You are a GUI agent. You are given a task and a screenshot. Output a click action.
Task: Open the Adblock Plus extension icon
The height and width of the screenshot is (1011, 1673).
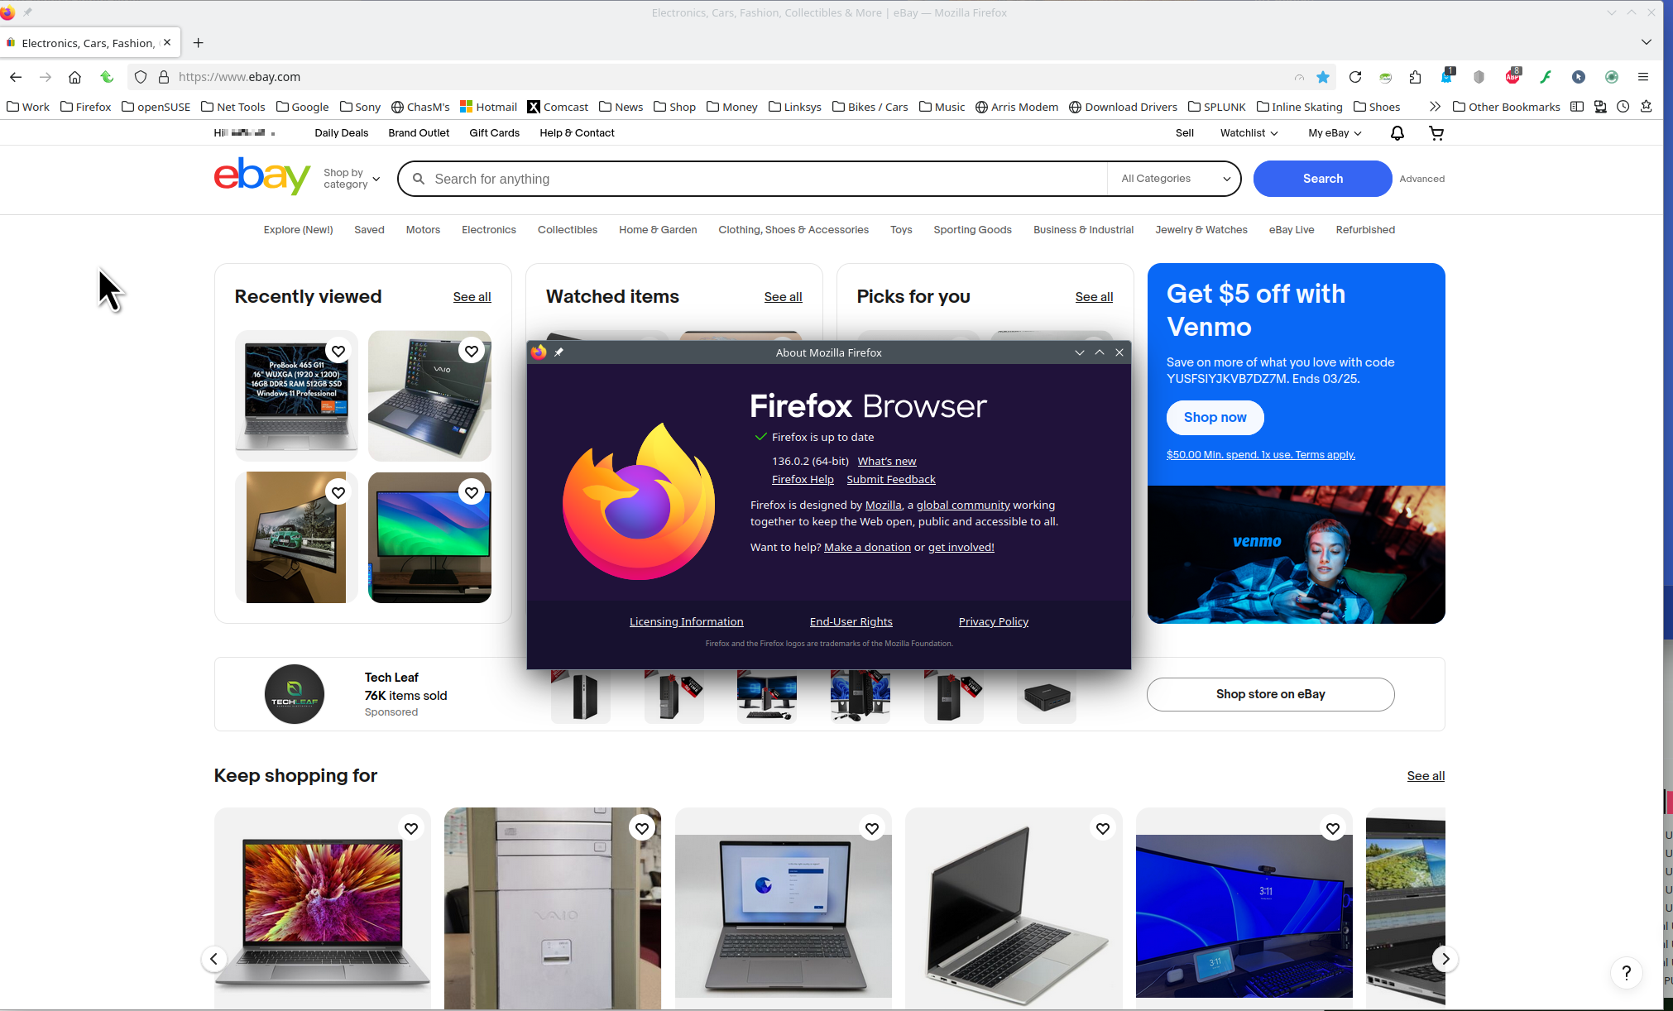click(x=1513, y=76)
